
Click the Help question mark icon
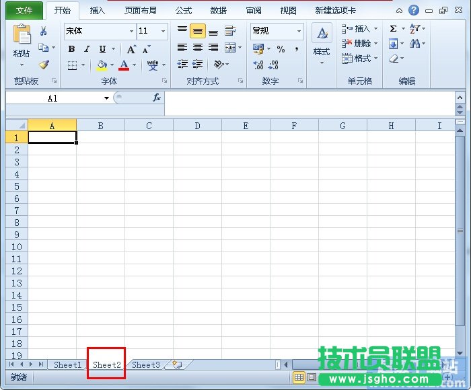[414, 11]
